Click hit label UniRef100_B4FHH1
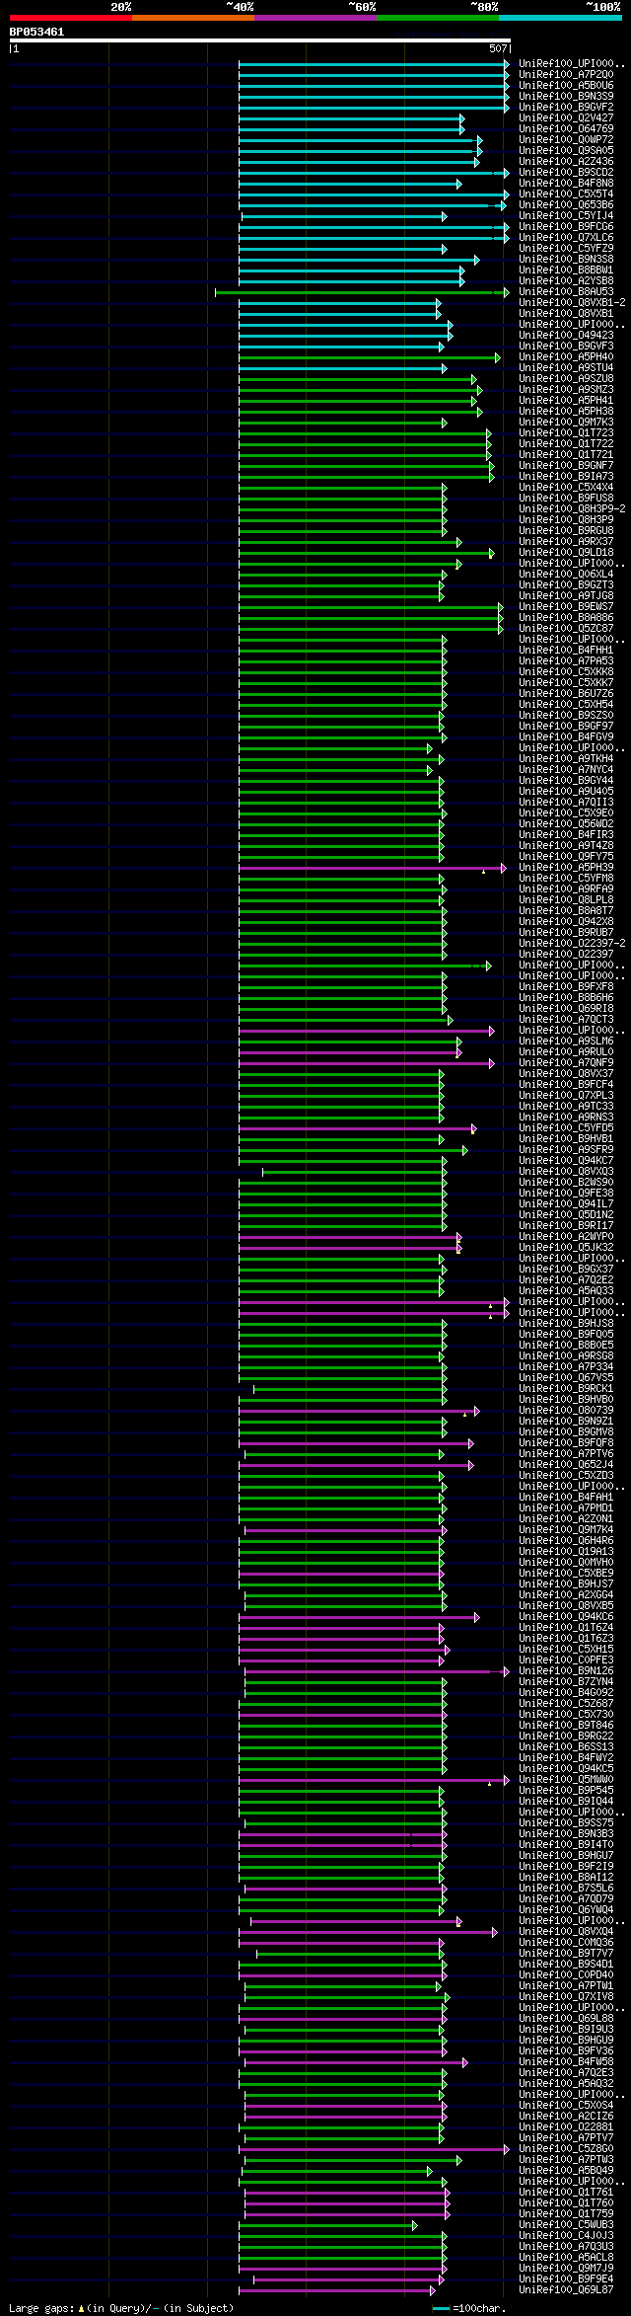Screen dimensions: 631x2316 coord(566,650)
